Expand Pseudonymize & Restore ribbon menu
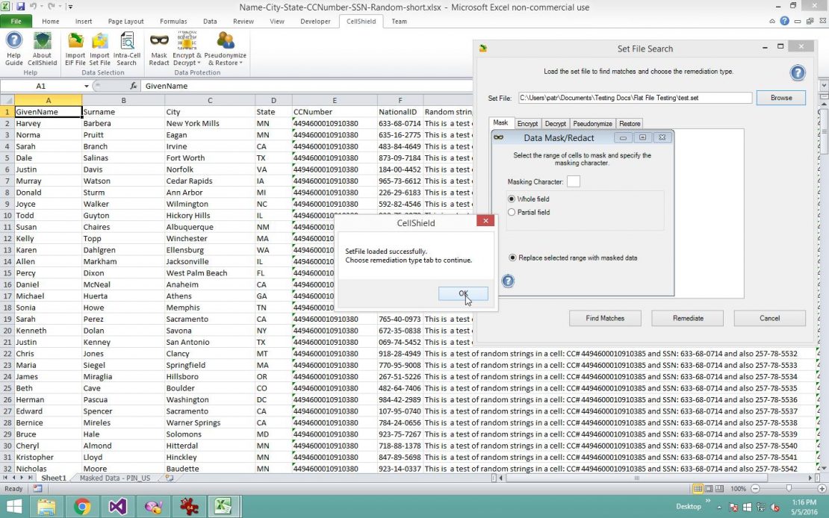Viewport: 829px width, 518px height. (226, 49)
